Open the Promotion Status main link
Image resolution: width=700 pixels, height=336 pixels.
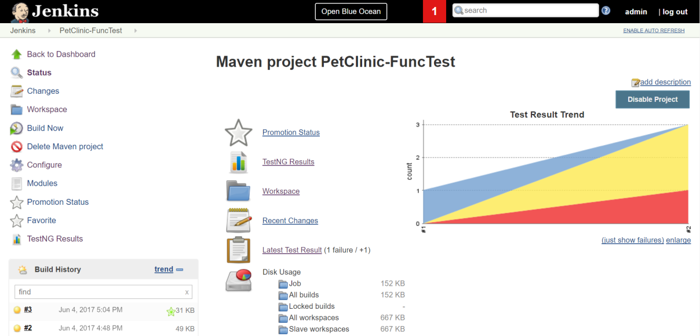coord(291,132)
